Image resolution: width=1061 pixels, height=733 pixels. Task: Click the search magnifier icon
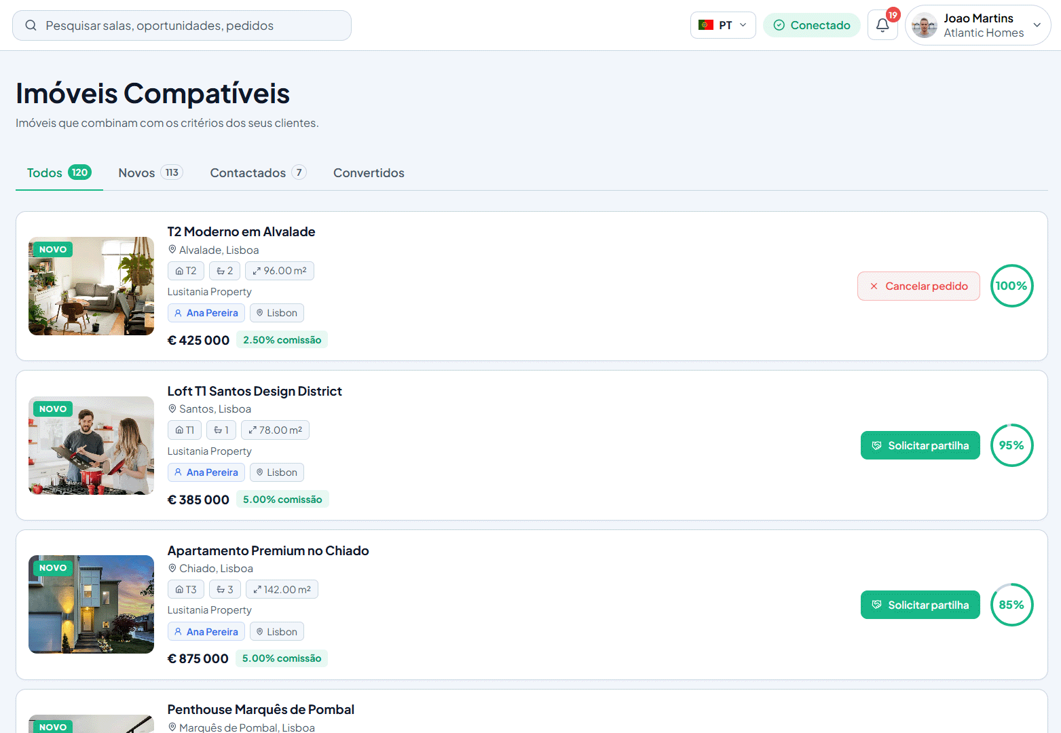[x=31, y=25]
